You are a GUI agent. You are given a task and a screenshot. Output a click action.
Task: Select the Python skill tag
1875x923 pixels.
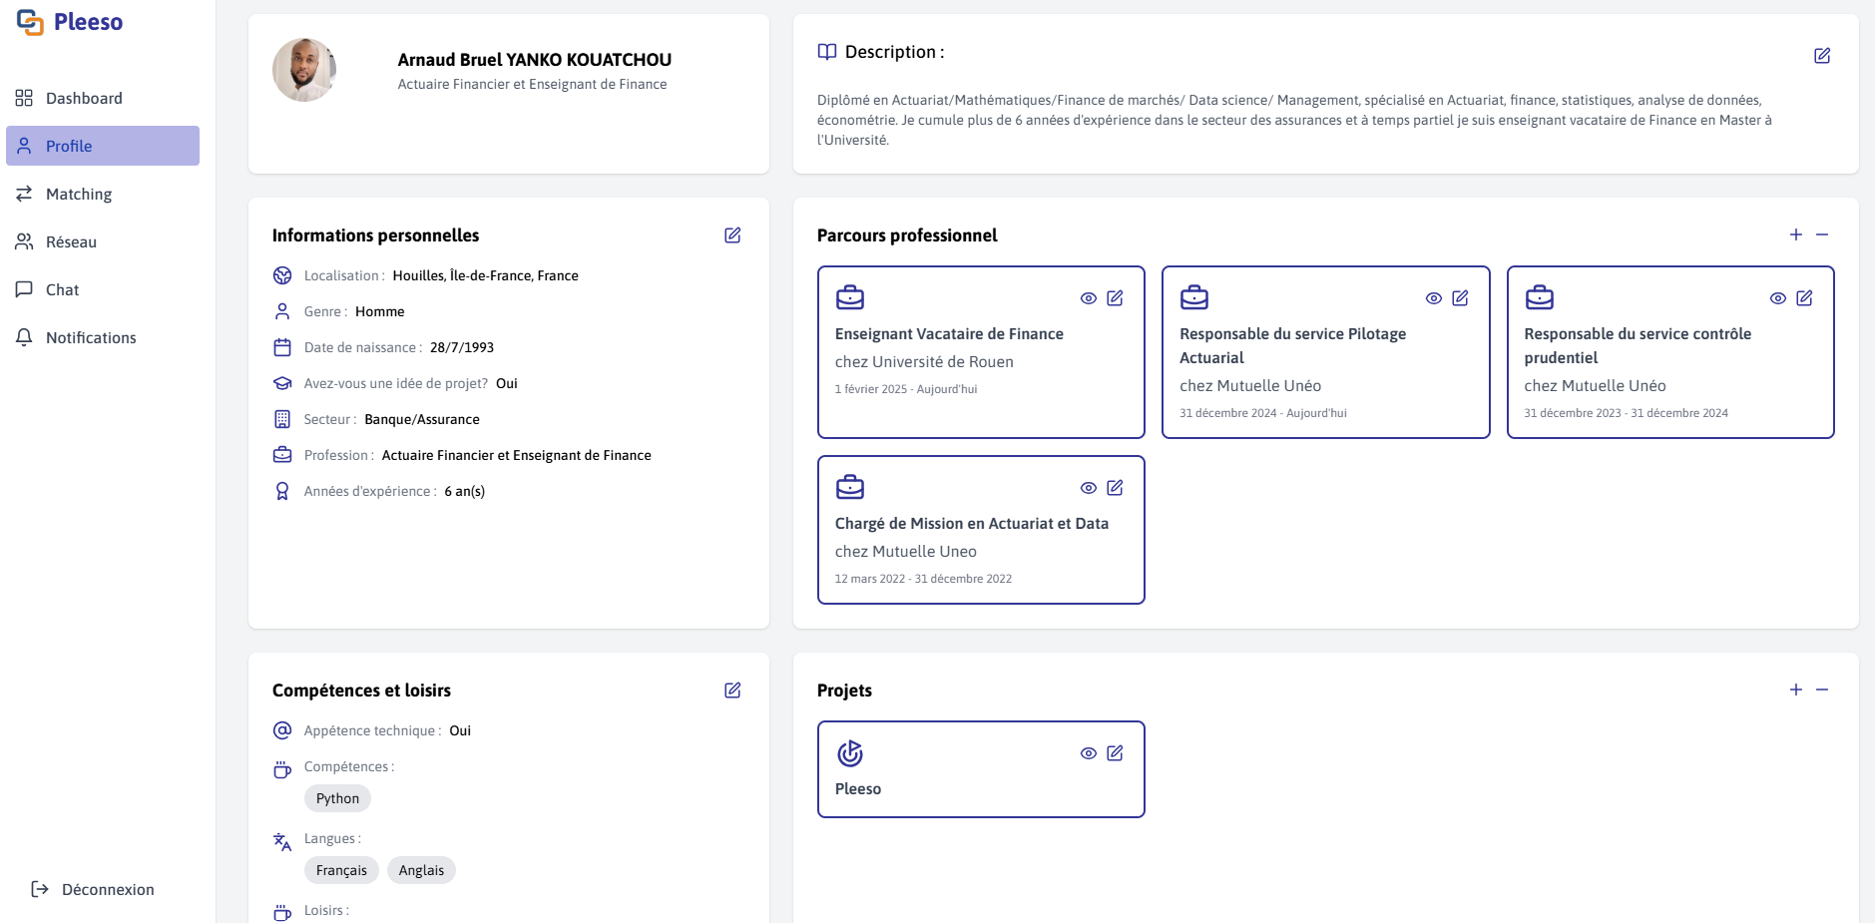(337, 798)
